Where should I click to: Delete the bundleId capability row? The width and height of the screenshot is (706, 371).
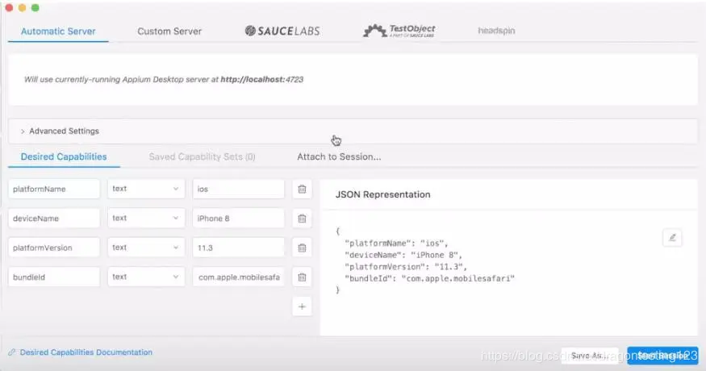tap(302, 277)
